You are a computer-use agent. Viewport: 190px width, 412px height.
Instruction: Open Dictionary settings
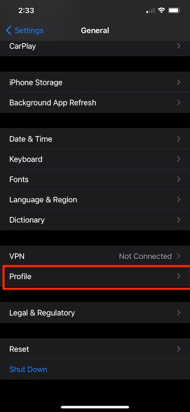click(x=95, y=220)
